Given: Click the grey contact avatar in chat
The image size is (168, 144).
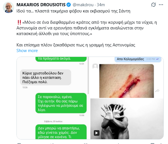Looking at the screenshot, I should point(95,66).
